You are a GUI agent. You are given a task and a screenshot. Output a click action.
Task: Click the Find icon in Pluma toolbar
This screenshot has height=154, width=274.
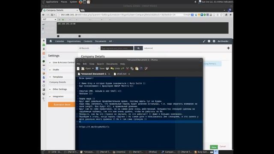point(141,68)
